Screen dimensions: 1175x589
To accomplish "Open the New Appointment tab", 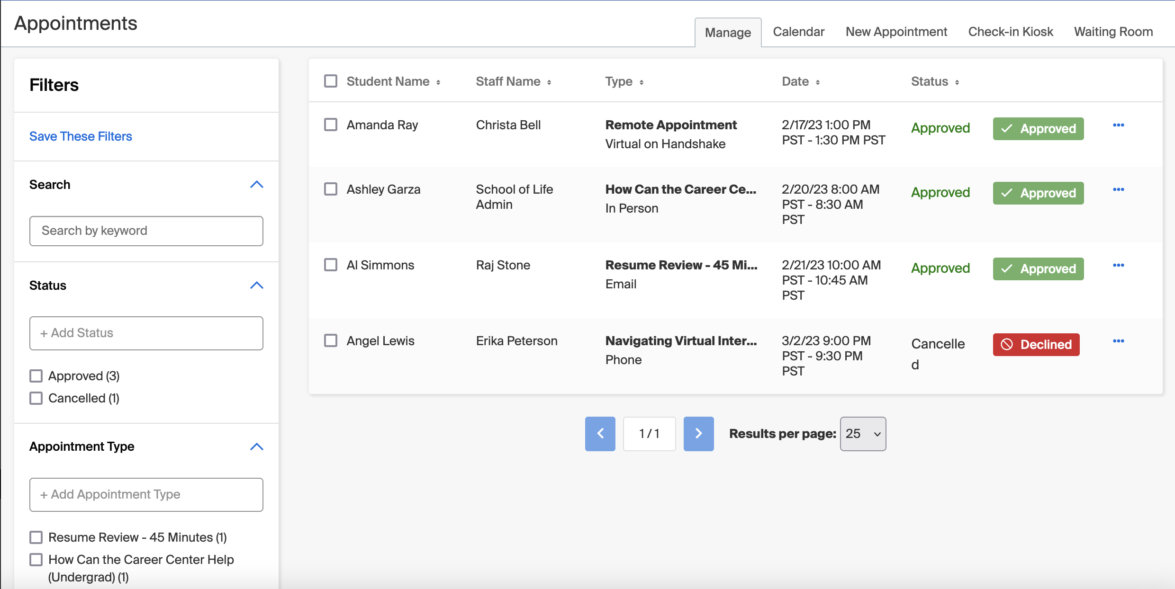I will coord(896,32).
